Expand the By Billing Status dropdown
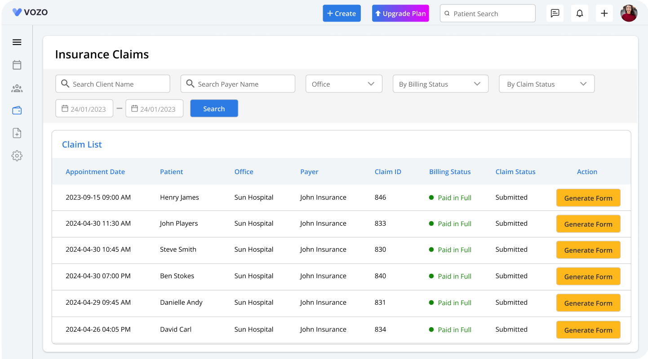The width and height of the screenshot is (648, 359). pyautogui.click(x=440, y=84)
